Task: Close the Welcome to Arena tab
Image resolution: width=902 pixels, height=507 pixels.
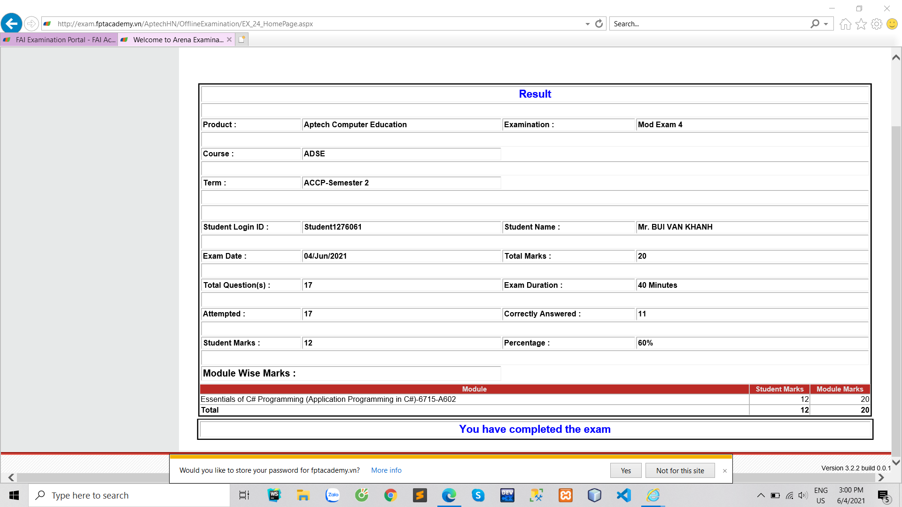Action: [x=229, y=39]
